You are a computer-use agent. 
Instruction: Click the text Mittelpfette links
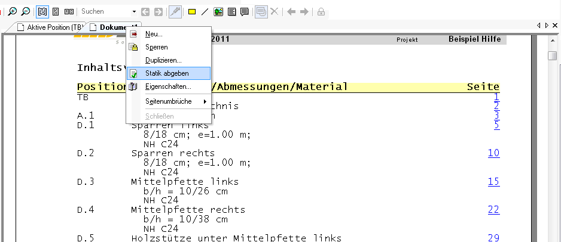click(185, 182)
